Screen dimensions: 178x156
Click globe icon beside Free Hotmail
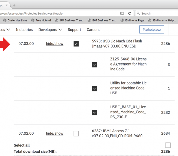(33, 20)
